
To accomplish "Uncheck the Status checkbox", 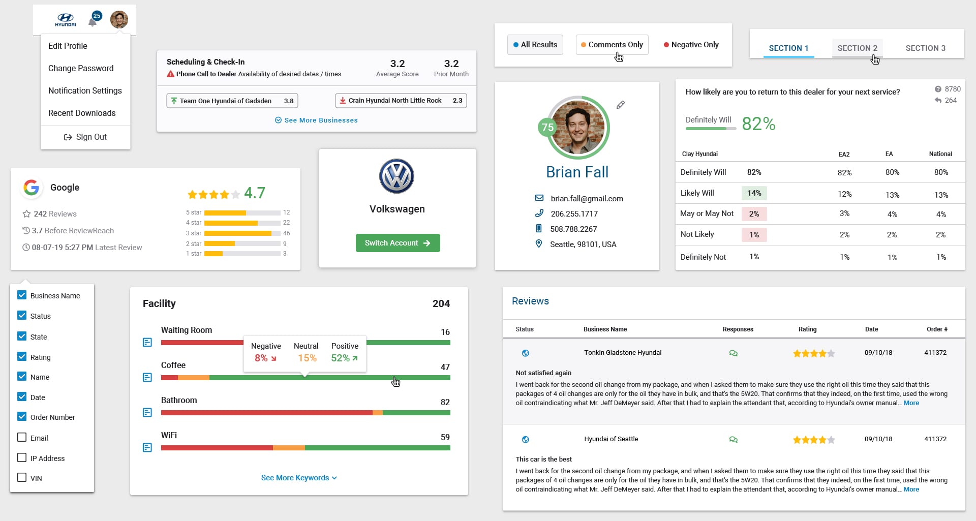I will tap(22, 316).
